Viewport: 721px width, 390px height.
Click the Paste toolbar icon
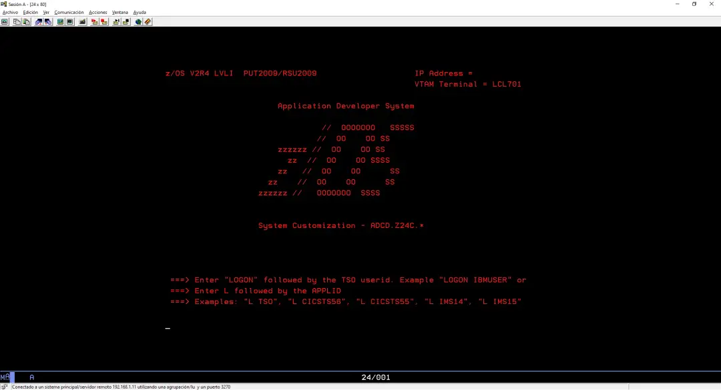26,21
